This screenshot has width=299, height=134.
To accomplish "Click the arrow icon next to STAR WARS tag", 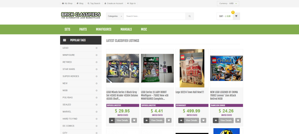I will pos(96,69).
